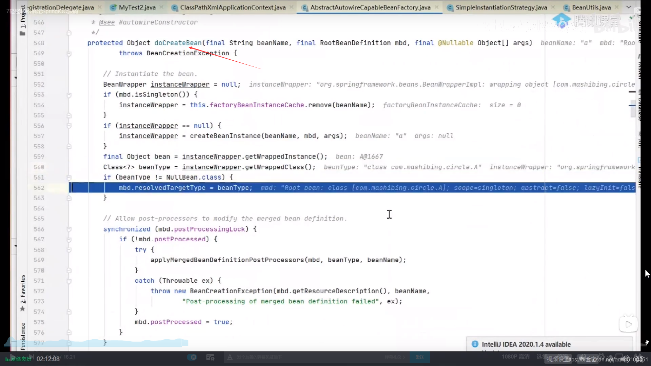Change the 1080P 高清 video quality
Image resolution: width=651 pixels, height=366 pixels.
click(515, 357)
